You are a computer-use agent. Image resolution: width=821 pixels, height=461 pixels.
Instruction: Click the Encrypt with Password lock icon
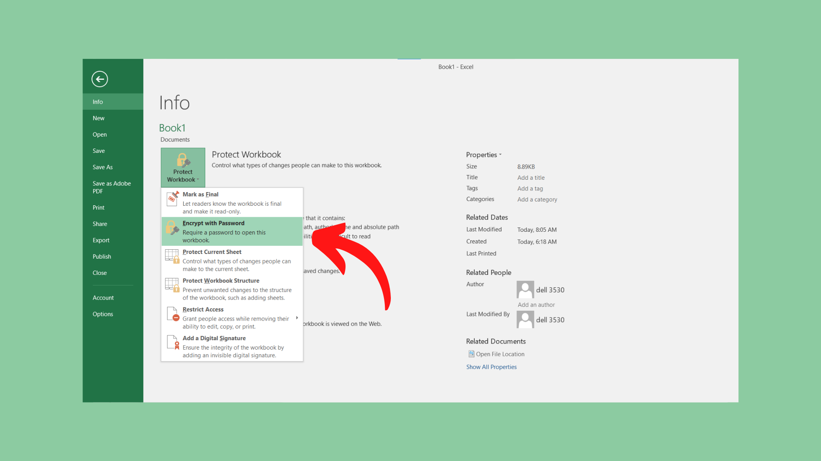172,228
